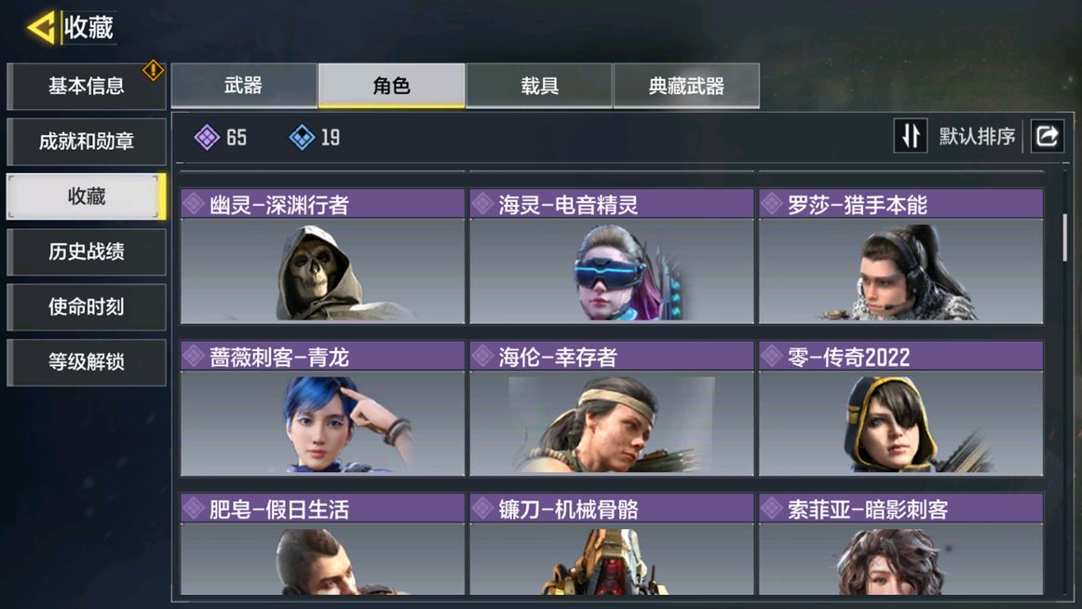Click rarity icon beside 幽灵-深渊行者
1082x609 pixels.
pos(194,204)
